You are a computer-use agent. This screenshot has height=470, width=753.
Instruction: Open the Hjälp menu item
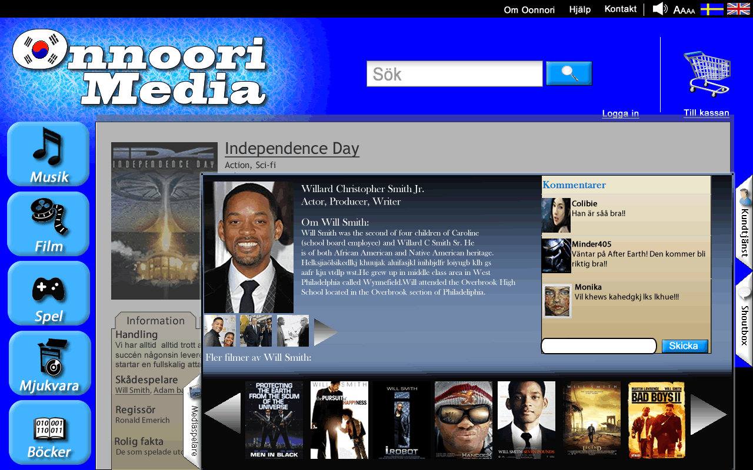(580, 9)
